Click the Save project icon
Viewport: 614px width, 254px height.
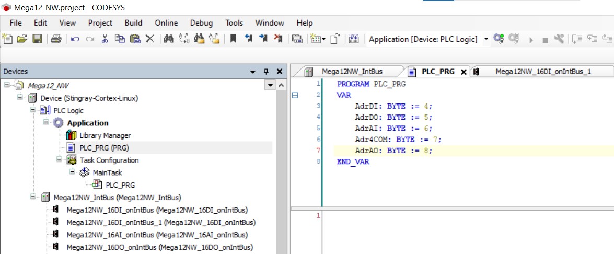[37, 39]
